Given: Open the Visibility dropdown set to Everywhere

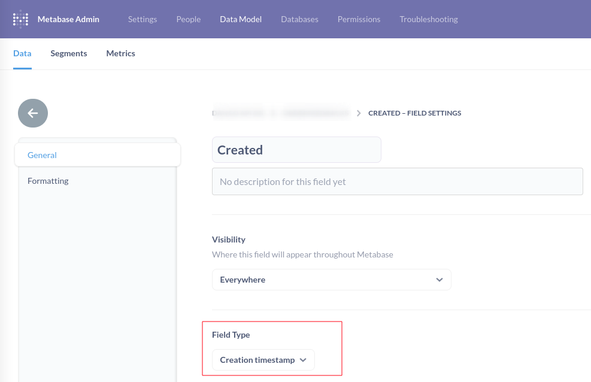Looking at the screenshot, I should point(332,280).
